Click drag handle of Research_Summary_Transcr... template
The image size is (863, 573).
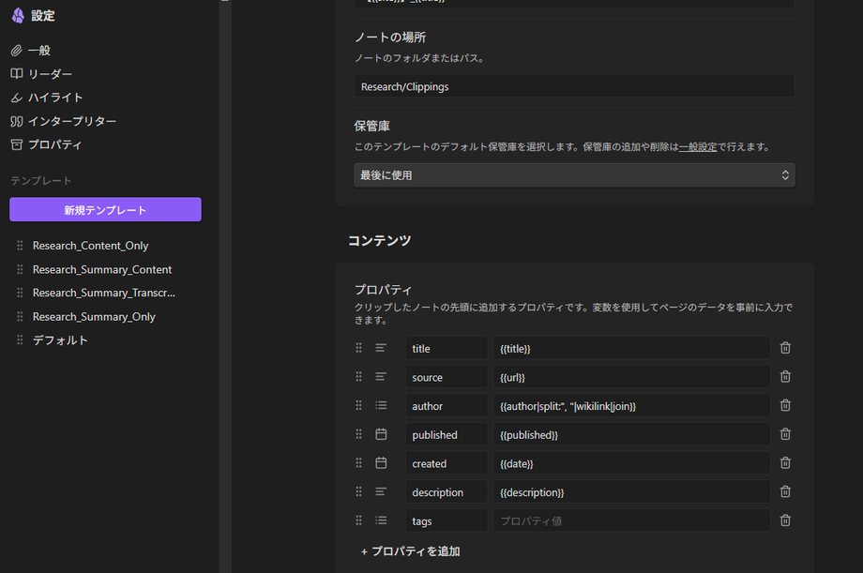point(20,293)
